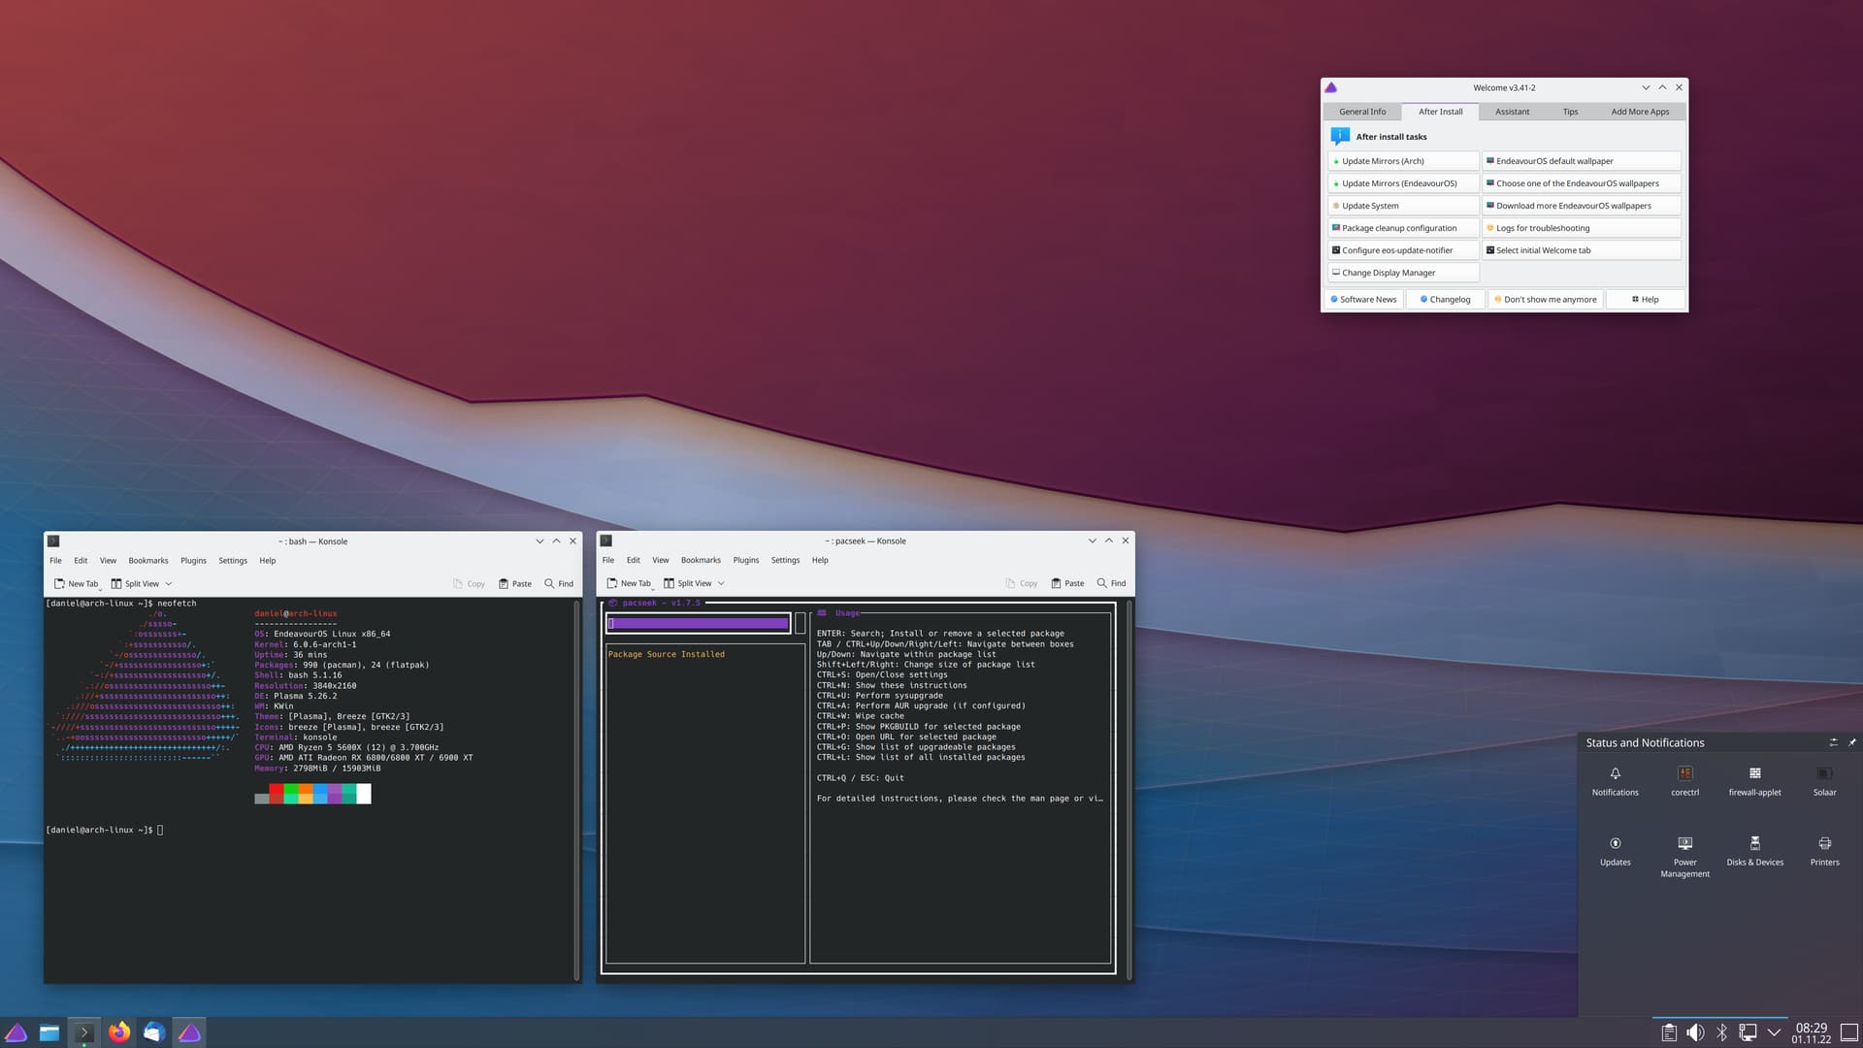This screenshot has height=1048, width=1863.
Task: Click Paste in bash Konsole toolbar
Action: [515, 584]
